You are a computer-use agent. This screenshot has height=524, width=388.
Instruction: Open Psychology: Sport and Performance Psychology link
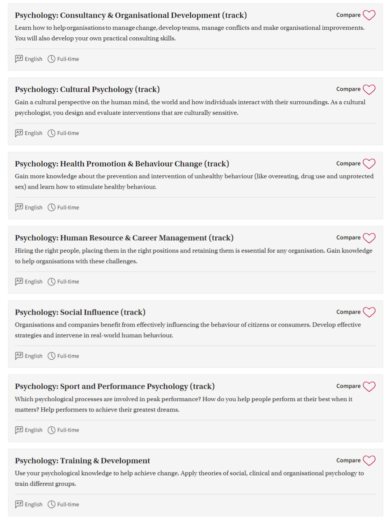click(115, 387)
